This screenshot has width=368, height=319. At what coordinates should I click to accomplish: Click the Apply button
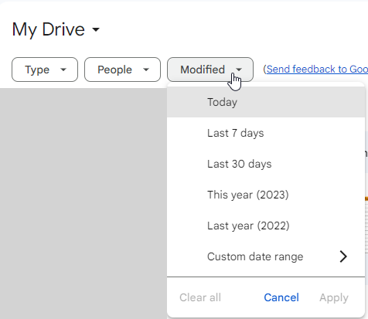click(334, 297)
